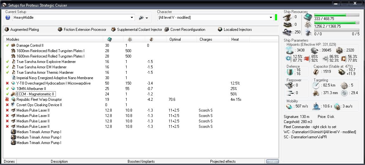365x165 pixels.
Task: Click Fleet Commander - right click to set
Action: [310, 127]
